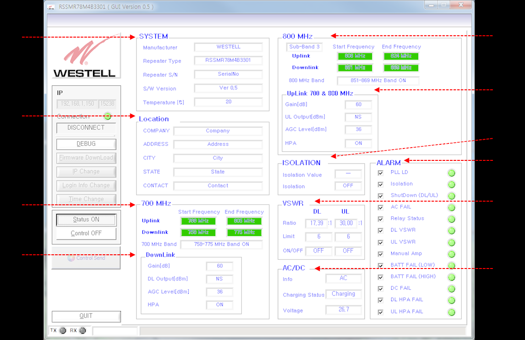Click the Isolation alarm LED
Viewport: 525px width, 340px height.
[x=451, y=185]
